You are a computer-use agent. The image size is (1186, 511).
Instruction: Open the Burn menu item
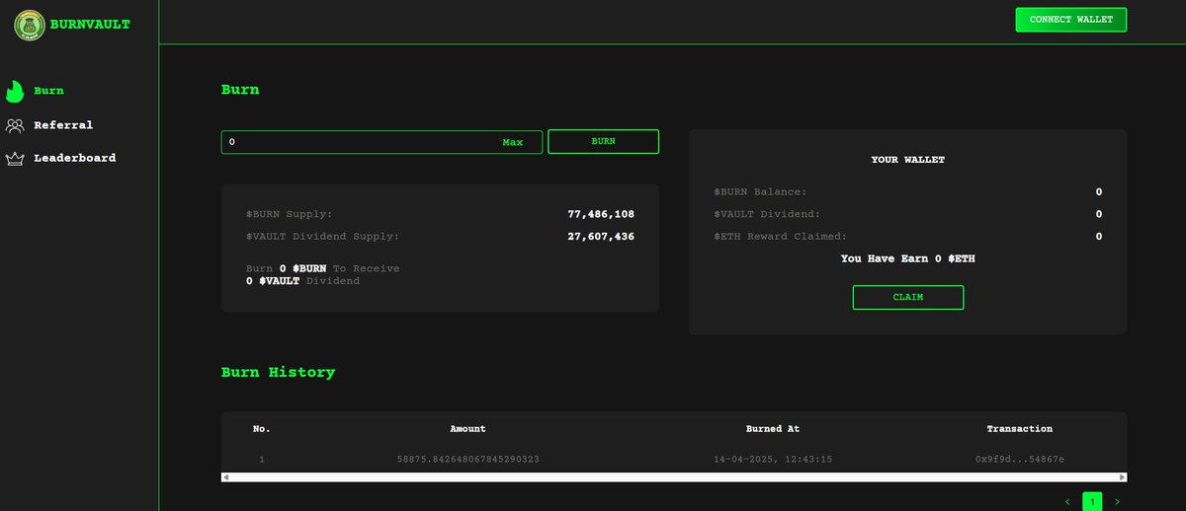[48, 91]
